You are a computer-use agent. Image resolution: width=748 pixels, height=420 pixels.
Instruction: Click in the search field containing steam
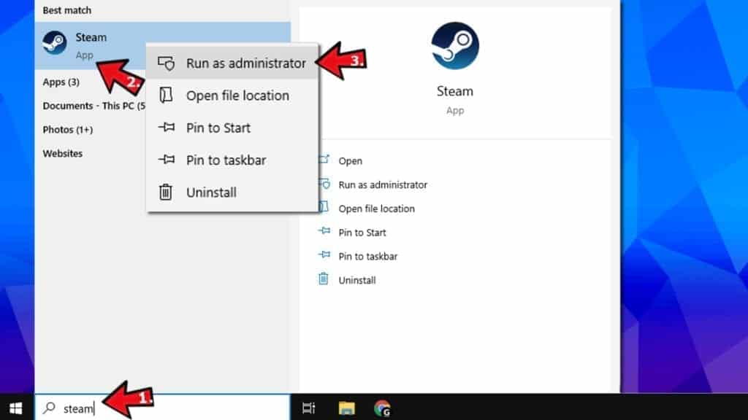click(162, 408)
